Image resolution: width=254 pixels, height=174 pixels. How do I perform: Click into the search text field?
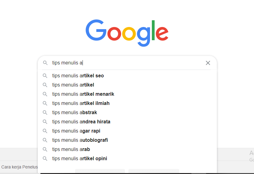127,63
